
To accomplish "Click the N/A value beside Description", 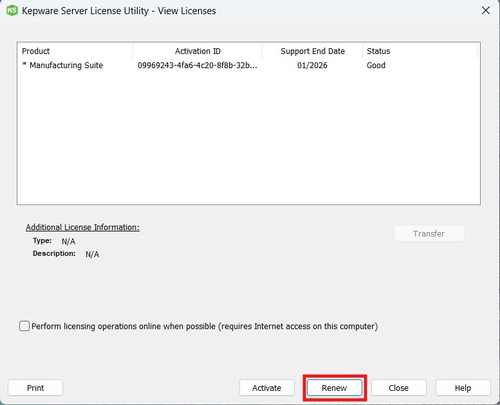I will pyautogui.click(x=92, y=254).
